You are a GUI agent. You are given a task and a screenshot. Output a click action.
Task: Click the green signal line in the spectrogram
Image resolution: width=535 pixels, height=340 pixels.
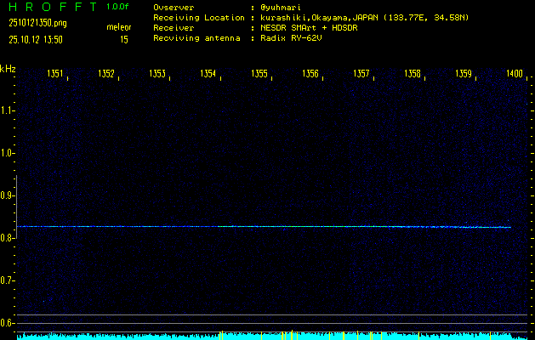(255, 226)
